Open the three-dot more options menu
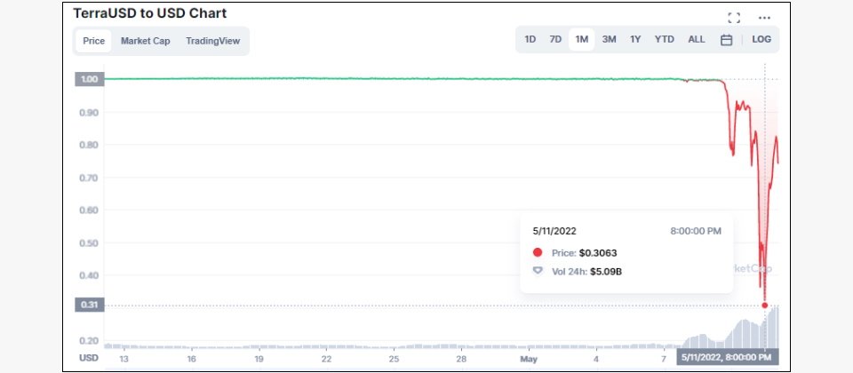 [x=764, y=18]
